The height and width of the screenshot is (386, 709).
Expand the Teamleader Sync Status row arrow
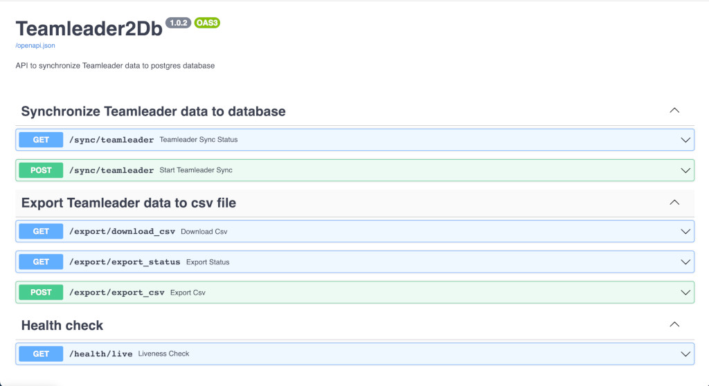pos(685,140)
